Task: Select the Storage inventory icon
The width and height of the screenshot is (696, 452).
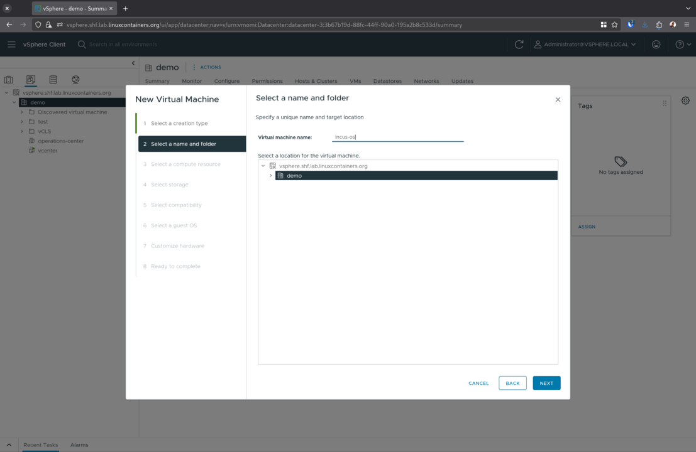Action: 53,79
